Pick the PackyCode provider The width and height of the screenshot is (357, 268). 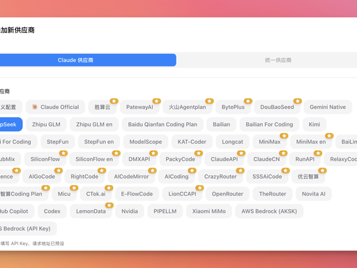pos(181,159)
